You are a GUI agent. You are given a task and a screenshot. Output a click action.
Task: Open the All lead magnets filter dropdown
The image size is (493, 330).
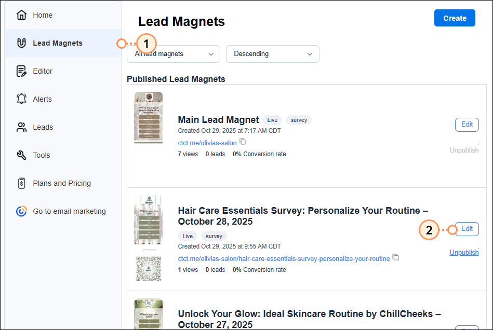[x=174, y=54]
